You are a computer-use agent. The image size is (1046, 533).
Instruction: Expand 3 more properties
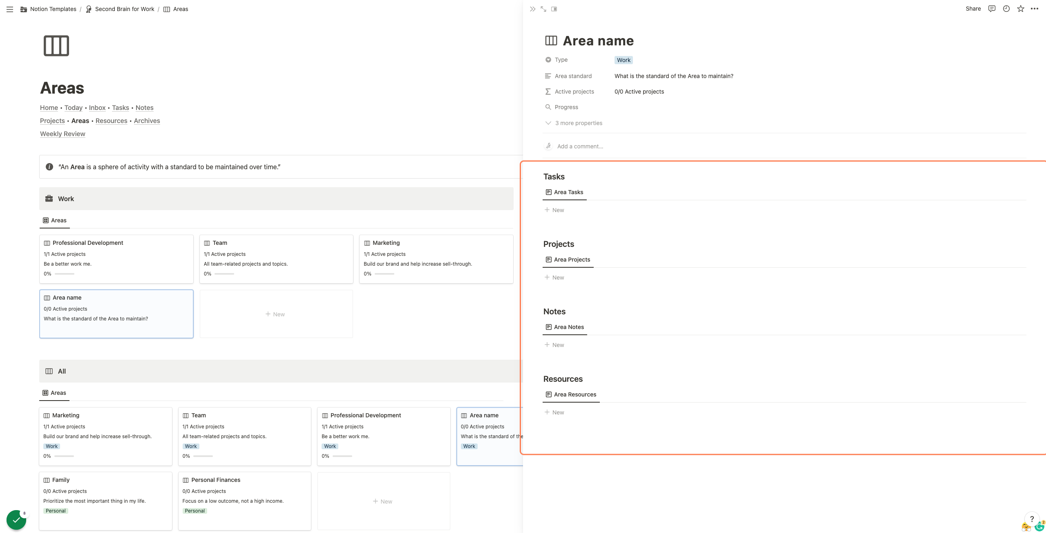(574, 123)
